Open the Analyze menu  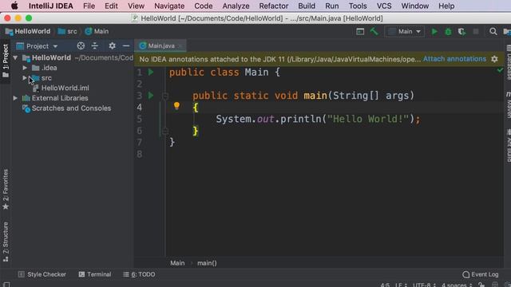(236, 6)
